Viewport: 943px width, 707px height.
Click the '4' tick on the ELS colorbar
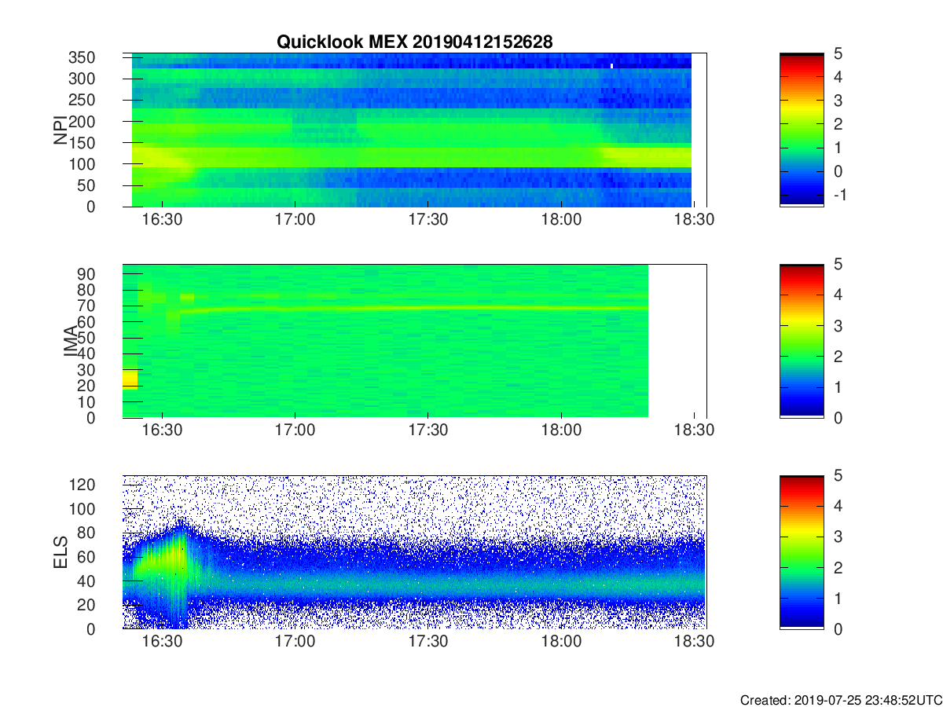(837, 506)
